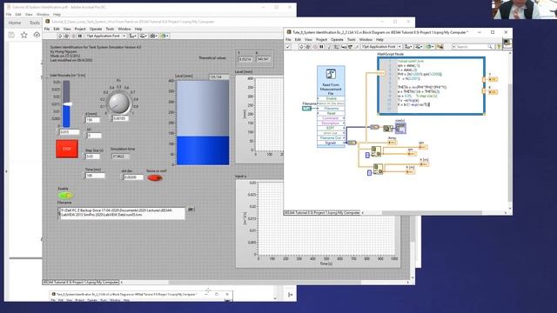This screenshot has height=313, width=557.
Task: Open Align Objects menu in block diagram toolbar
Action: click(408, 46)
